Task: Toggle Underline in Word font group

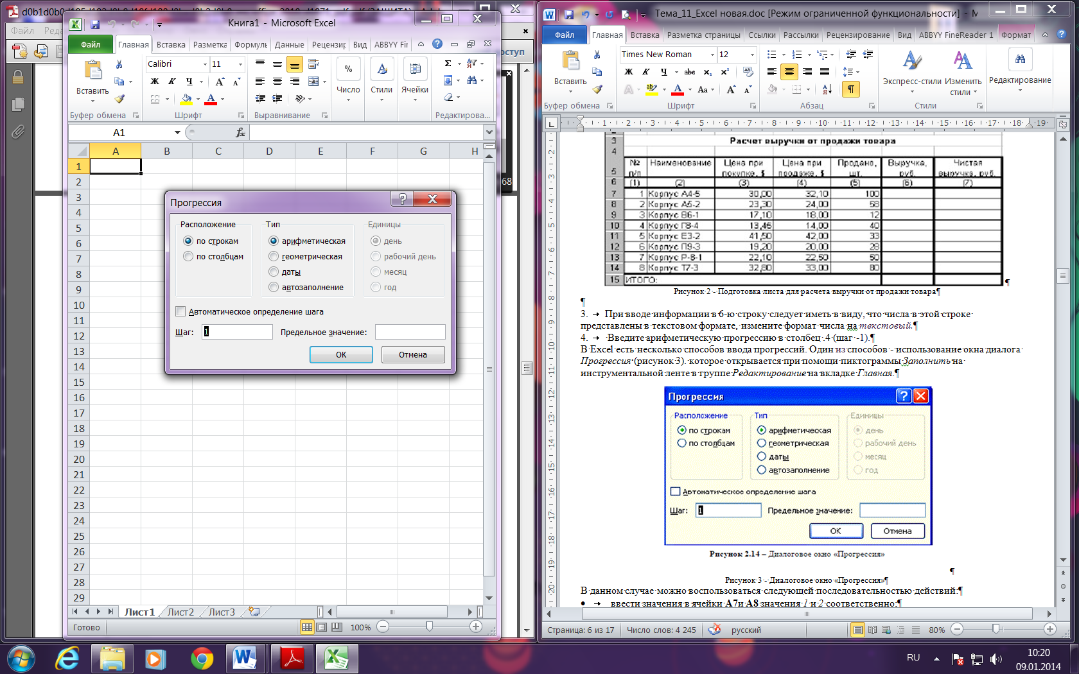Action: [664, 72]
